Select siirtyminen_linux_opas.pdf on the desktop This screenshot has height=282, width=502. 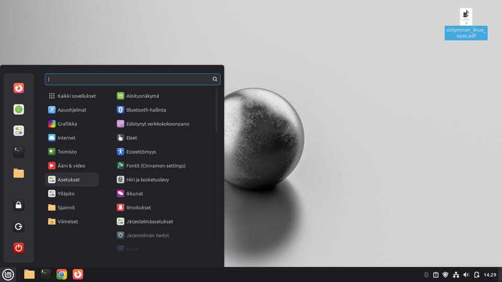pyautogui.click(x=466, y=24)
